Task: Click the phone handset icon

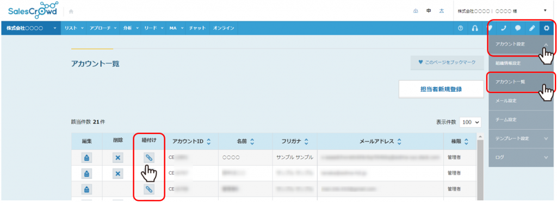Action: [x=503, y=28]
